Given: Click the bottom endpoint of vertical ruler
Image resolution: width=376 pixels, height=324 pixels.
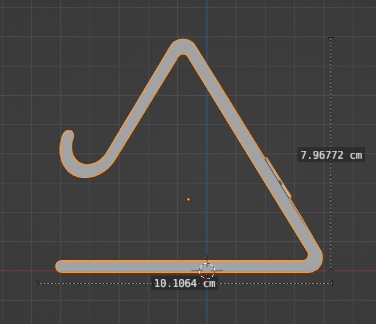Looking at the screenshot, I should point(331,271).
